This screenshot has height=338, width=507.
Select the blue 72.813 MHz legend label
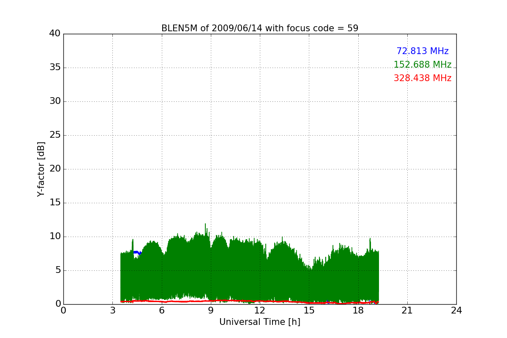(422, 51)
